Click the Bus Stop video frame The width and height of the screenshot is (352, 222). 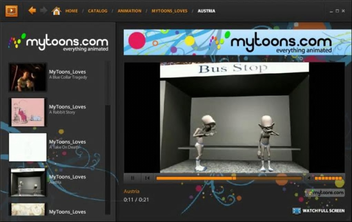click(234, 117)
